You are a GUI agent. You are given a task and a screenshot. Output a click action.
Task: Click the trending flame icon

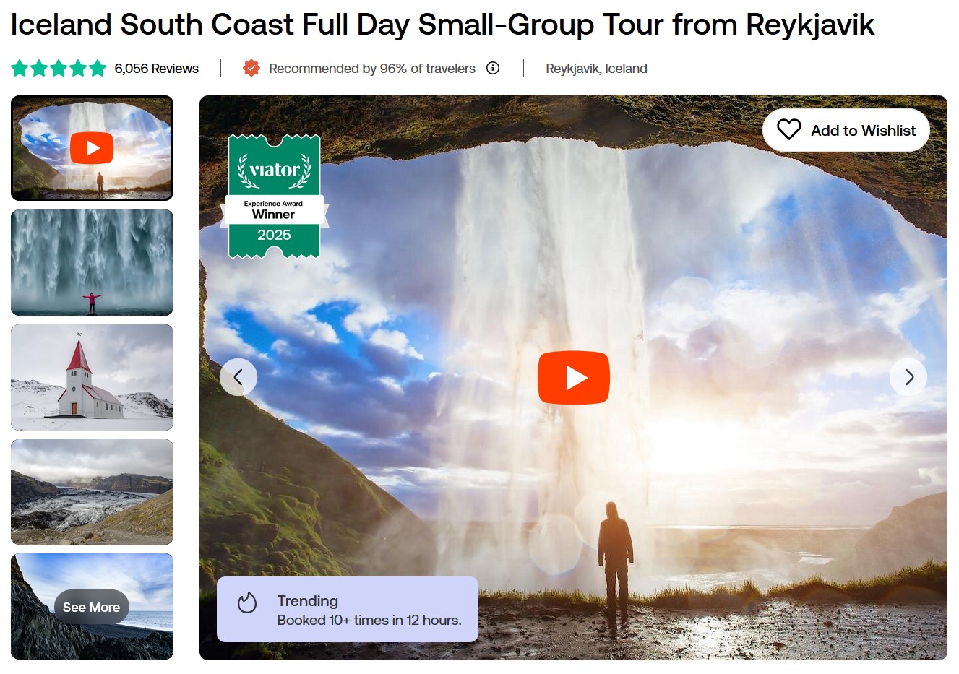point(247,602)
